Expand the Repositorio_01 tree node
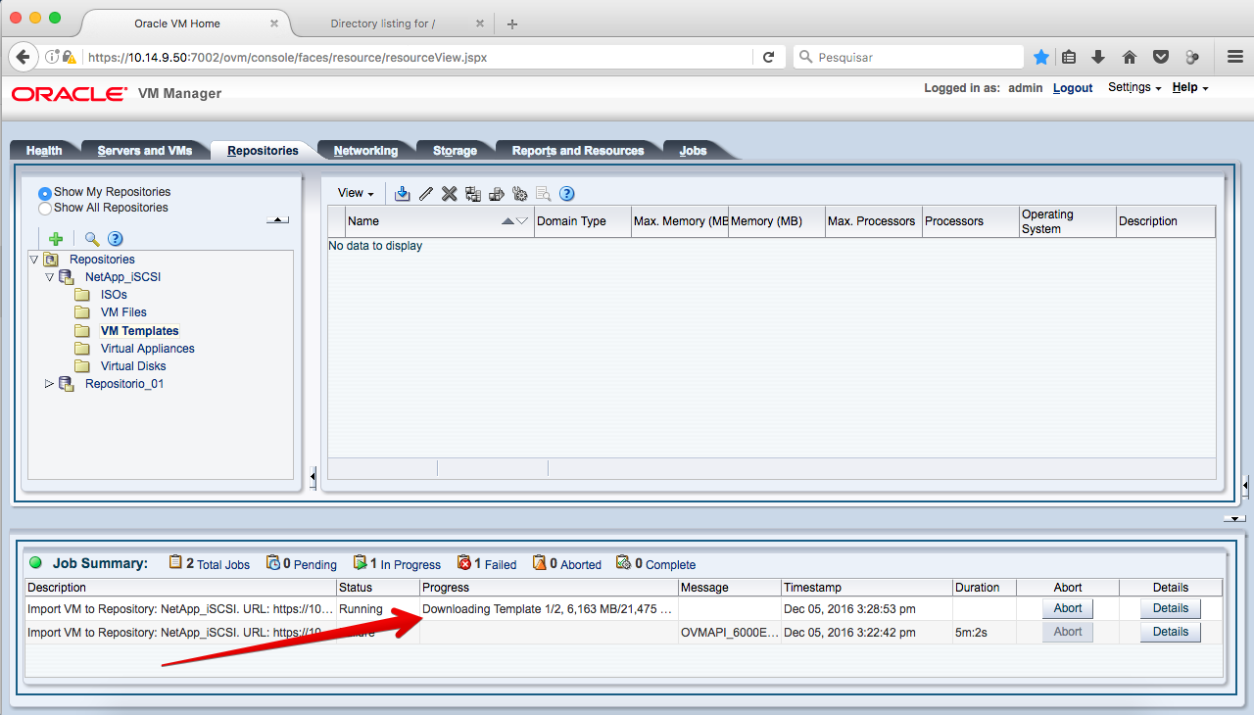This screenshot has height=715, width=1254. (x=50, y=384)
